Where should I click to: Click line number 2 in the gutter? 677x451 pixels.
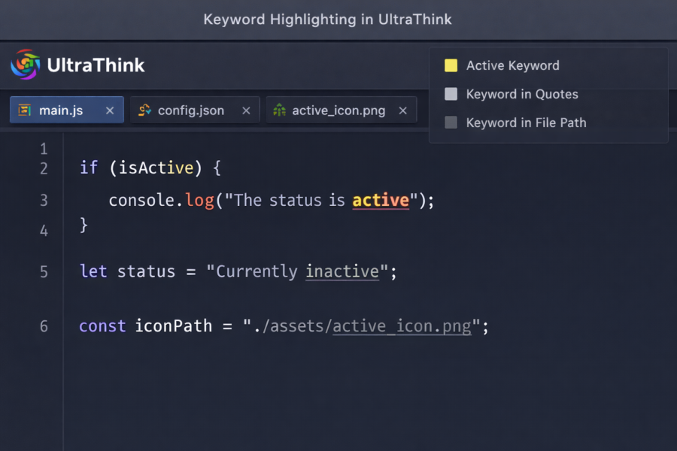pyautogui.click(x=44, y=168)
